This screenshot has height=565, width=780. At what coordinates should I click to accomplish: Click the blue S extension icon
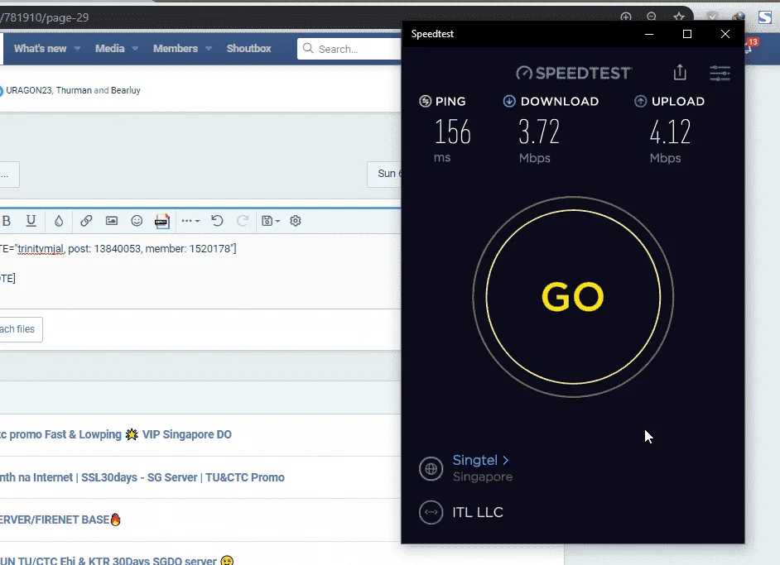[x=764, y=17]
